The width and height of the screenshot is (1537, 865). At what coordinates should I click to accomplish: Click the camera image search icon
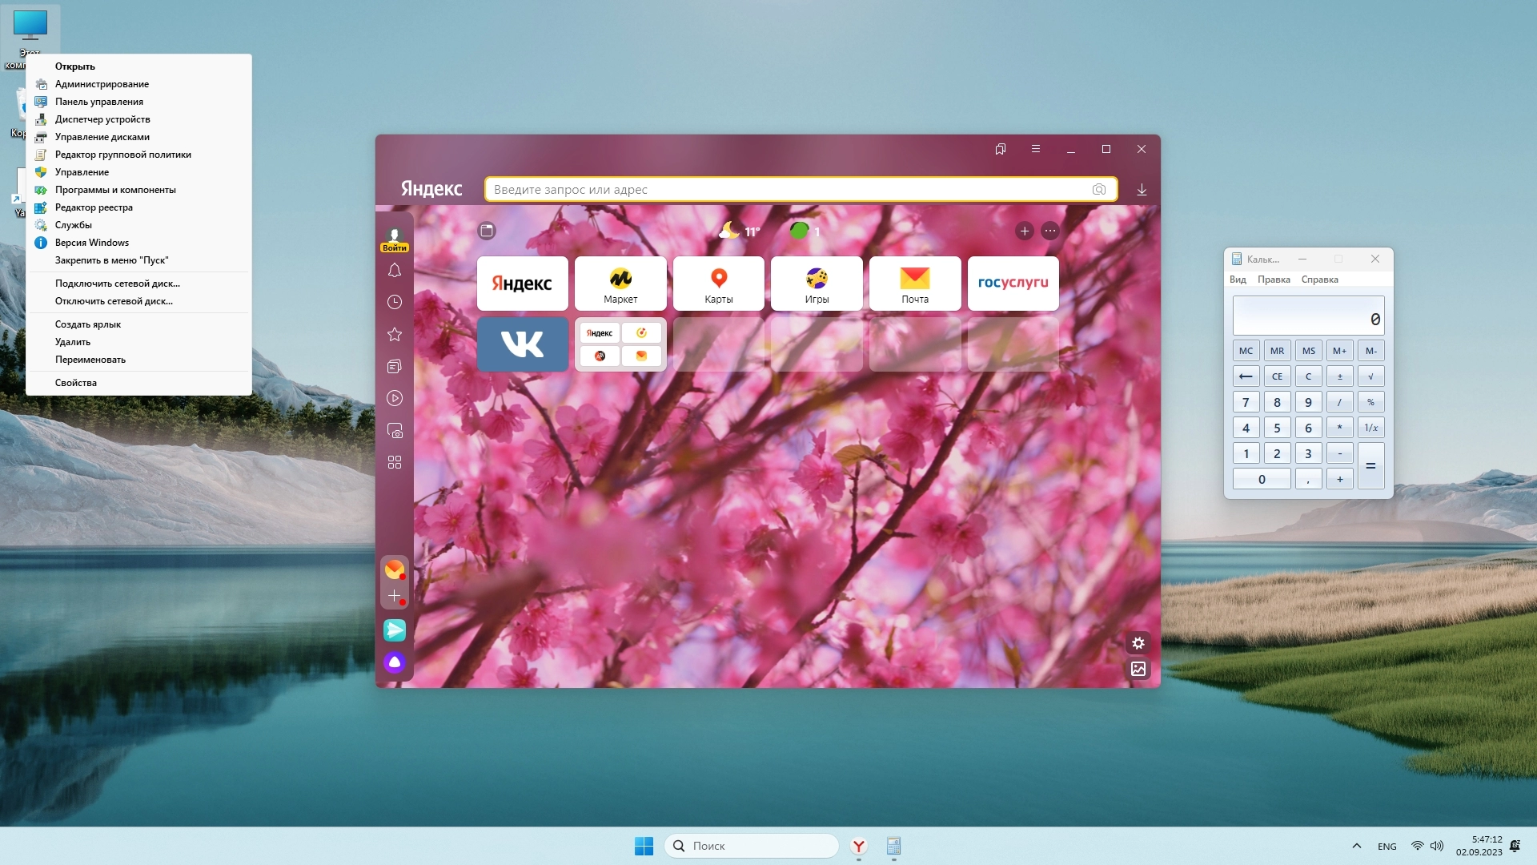pyautogui.click(x=1098, y=190)
